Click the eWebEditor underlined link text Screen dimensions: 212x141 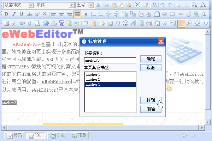pos(55,82)
